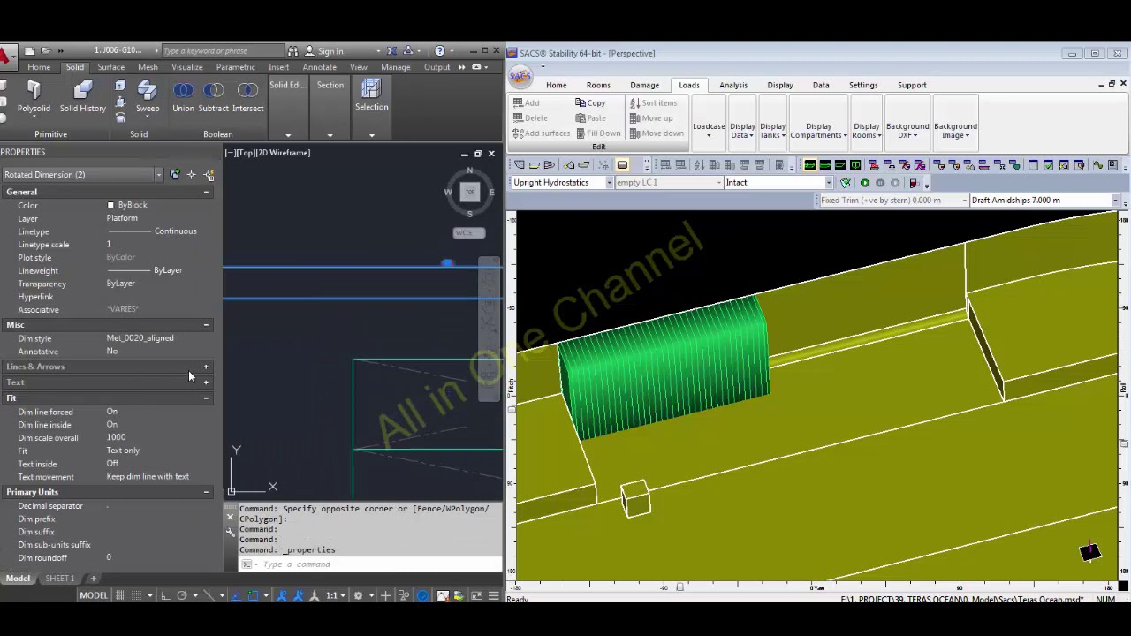The width and height of the screenshot is (1131, 636).
Task: Click the add new layout plus button
Action: [x=93, y=579]
